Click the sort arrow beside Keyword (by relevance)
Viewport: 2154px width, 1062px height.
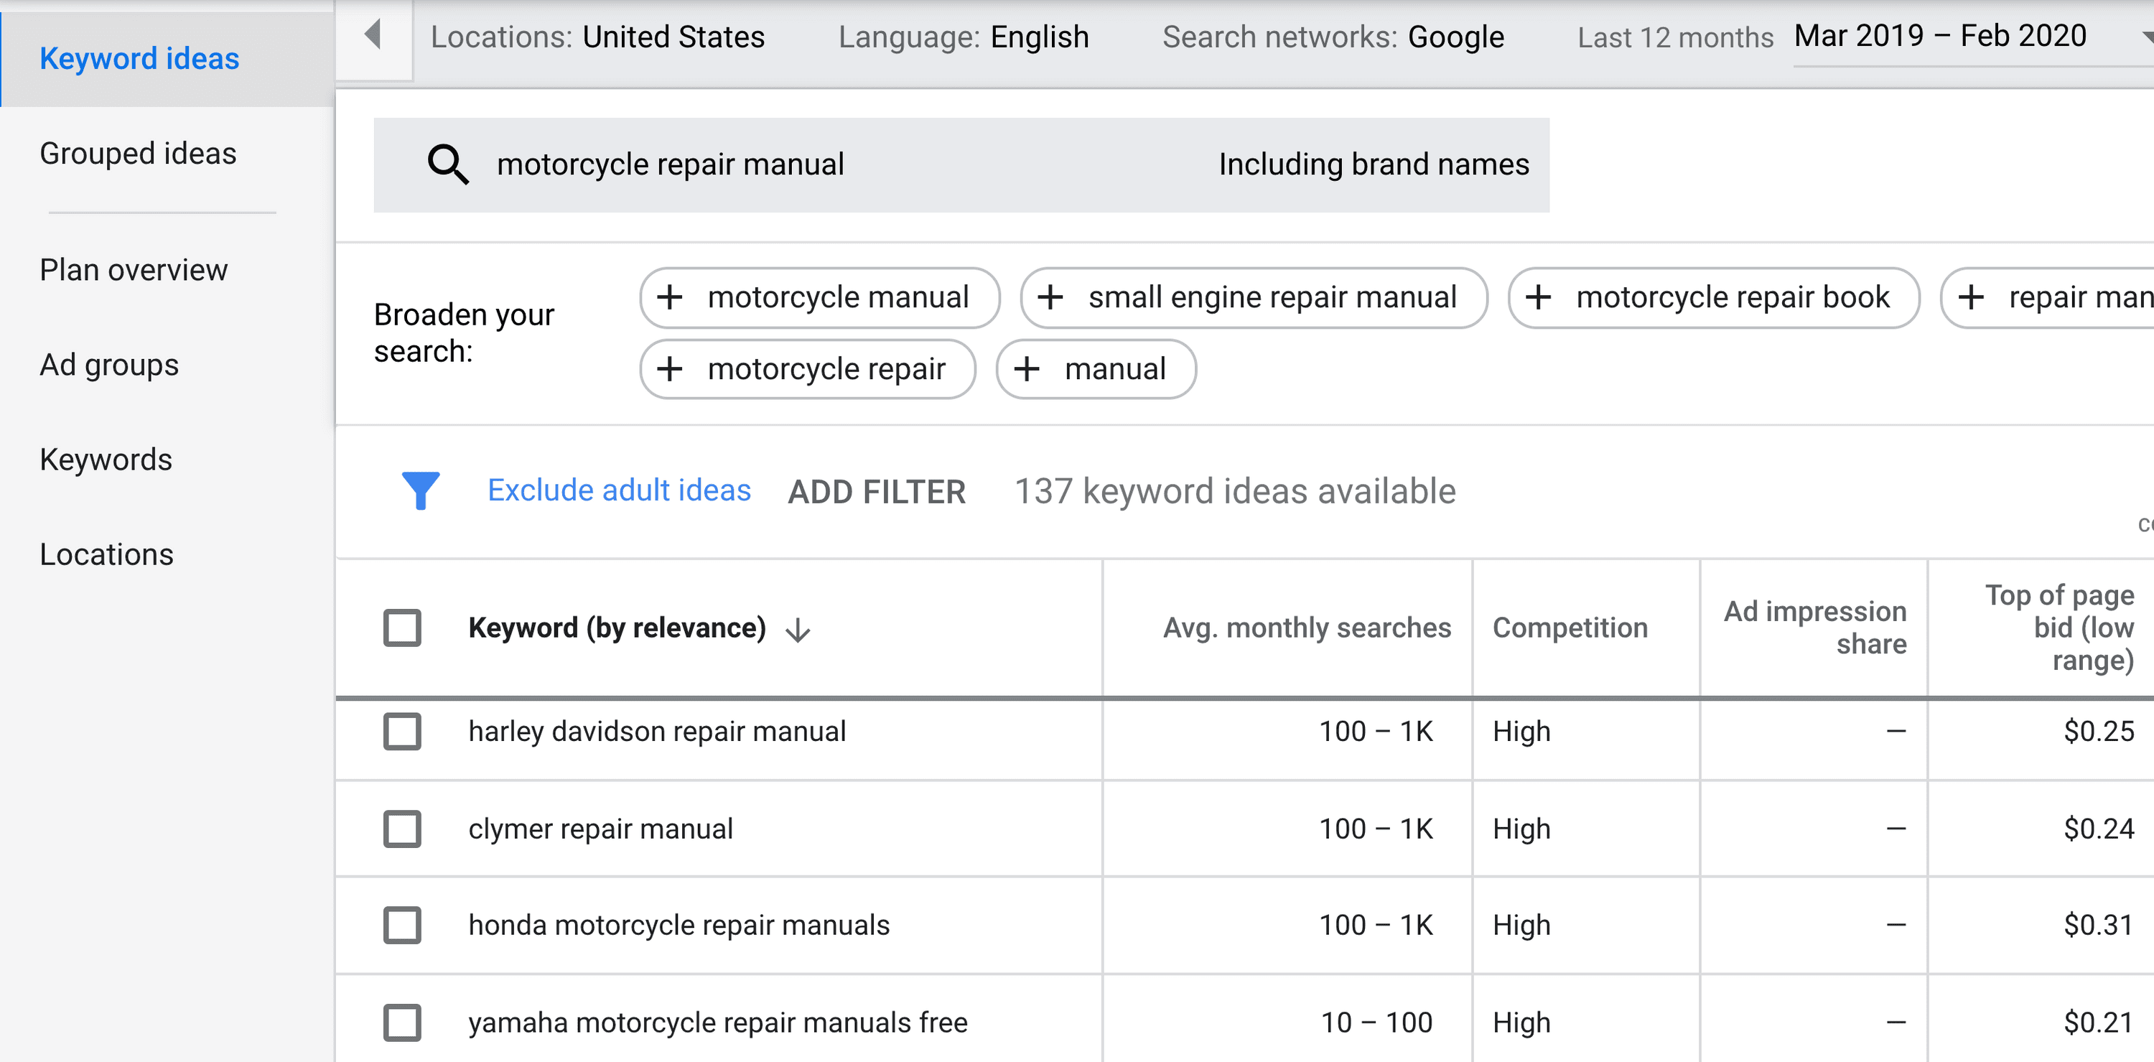coord(798,629)
